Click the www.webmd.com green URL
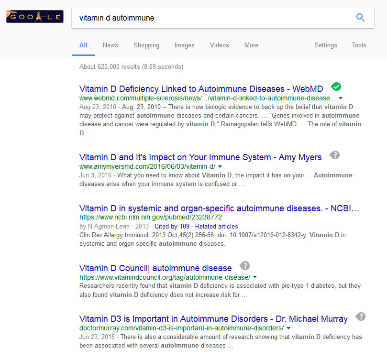Screen dimensions: 387x360 (207, 98)
